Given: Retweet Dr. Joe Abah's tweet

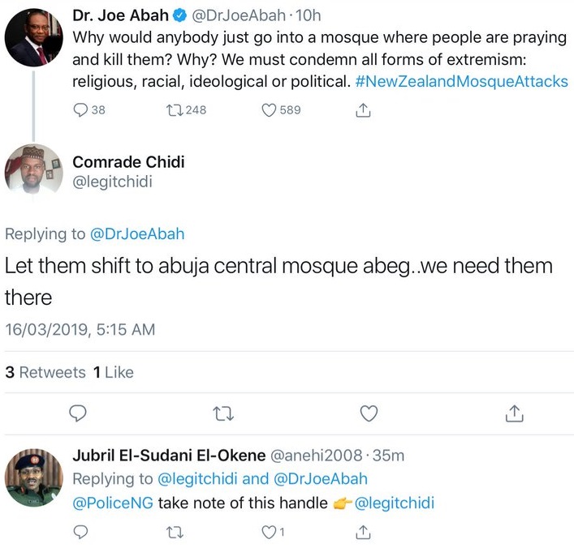Looking at the screenshot, I should pos(173,110).
